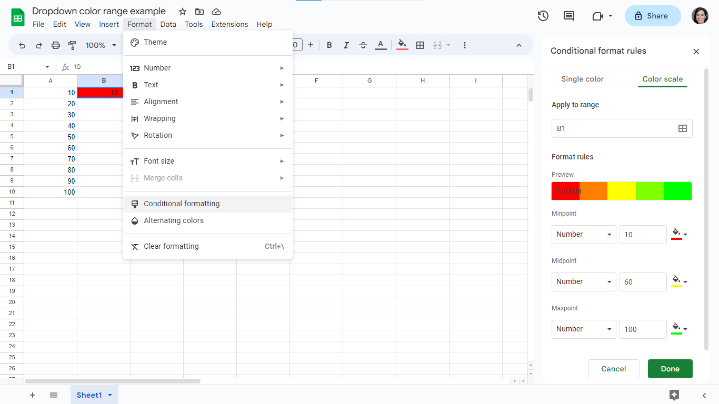719x404 pixels.
Task: Change the Maxpoint color swatch
Action: (x=679, y=329)
